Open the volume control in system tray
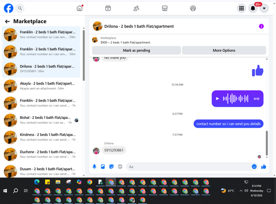 pyautogui.click(x=246, y=191)
